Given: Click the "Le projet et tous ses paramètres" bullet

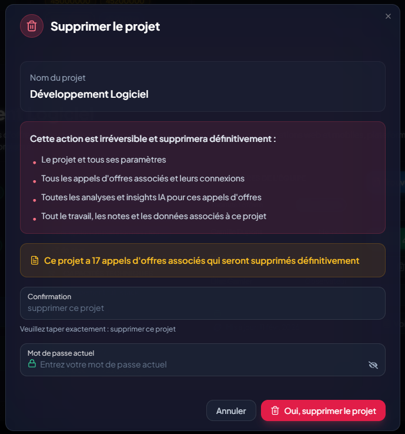Looking at the screenshot, I should click(103, 160).
